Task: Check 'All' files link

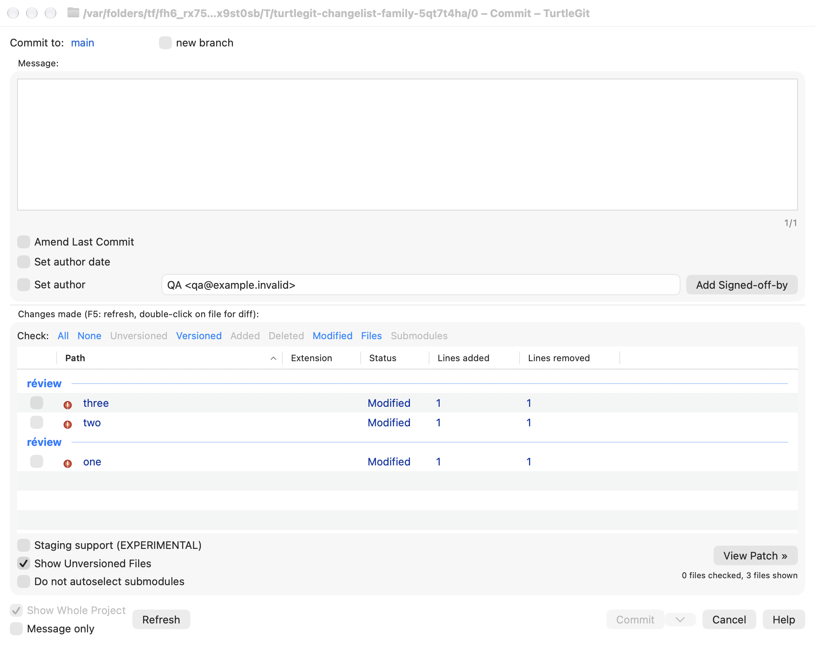Action: coord(63,336)
